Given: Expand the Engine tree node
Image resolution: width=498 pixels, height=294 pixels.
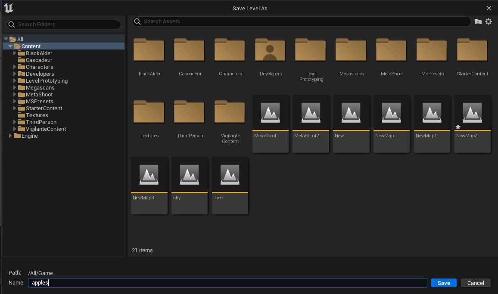Looking at the screenshot, I should 10,136.
